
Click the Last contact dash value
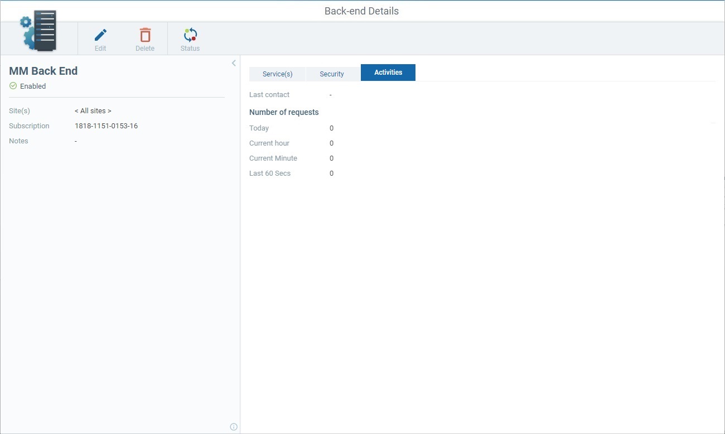(x=330, y=94)
